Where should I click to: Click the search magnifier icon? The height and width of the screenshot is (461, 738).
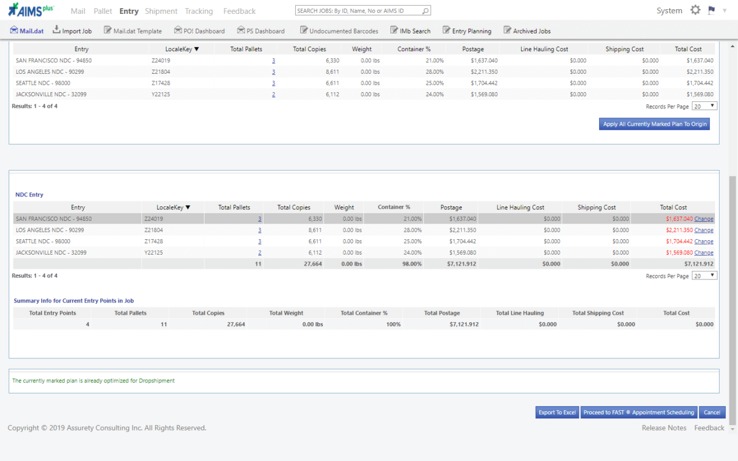(426, 11)
